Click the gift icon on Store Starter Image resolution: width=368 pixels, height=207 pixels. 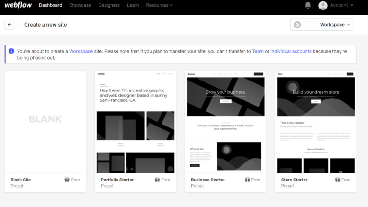pos(338,180)
